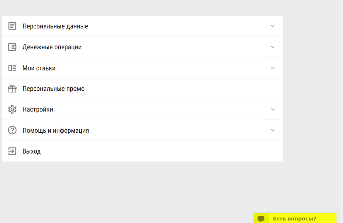Expand Персональные данные with its chevron

(273, 26)
